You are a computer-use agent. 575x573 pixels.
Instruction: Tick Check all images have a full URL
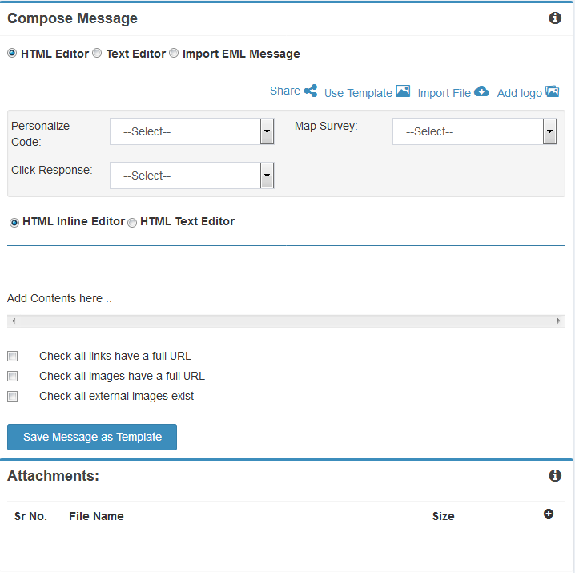[12, 376]
